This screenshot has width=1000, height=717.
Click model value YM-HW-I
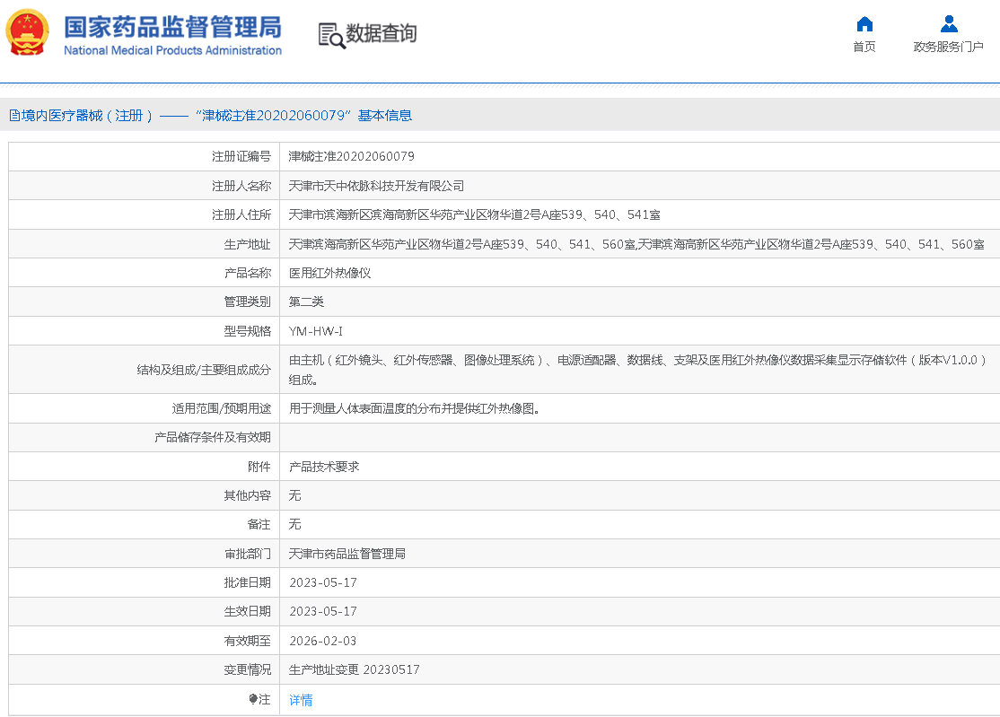(315, 331)
